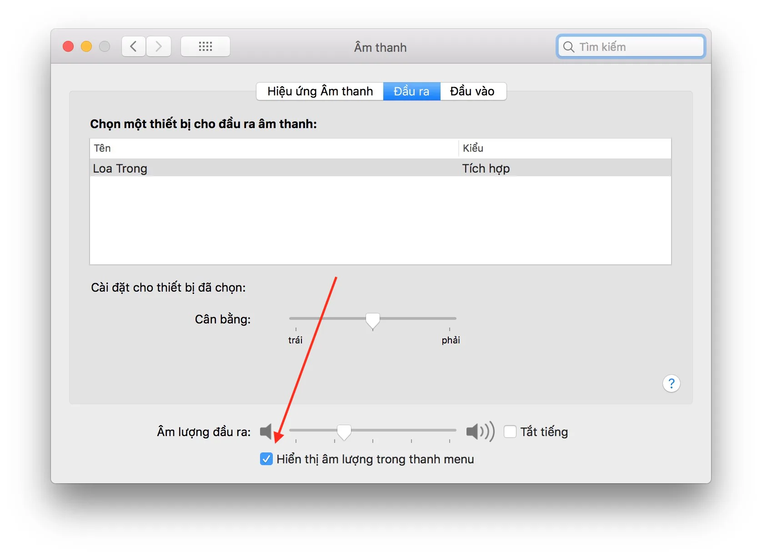Click the Kiểu column header
The height and width of the screenshot is (556, 762).
(x=565, y=148)
